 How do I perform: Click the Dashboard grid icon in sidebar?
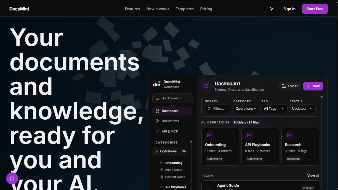tap(158, 111)
